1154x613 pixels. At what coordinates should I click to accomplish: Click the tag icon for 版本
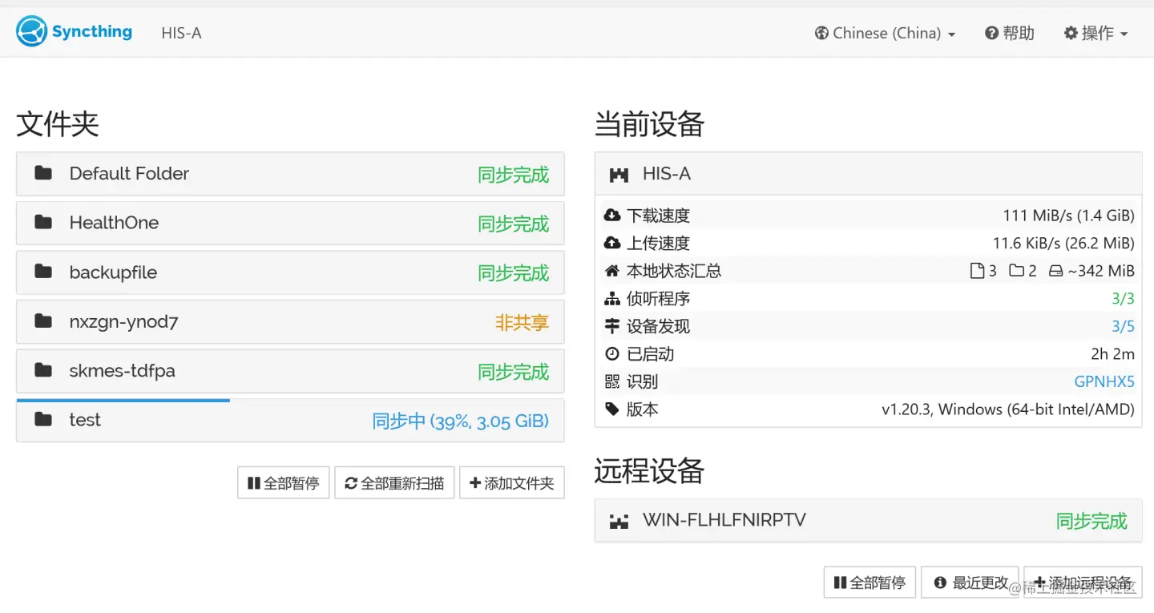612,409
